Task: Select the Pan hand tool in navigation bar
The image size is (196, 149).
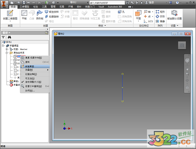Action: point(187,69)
